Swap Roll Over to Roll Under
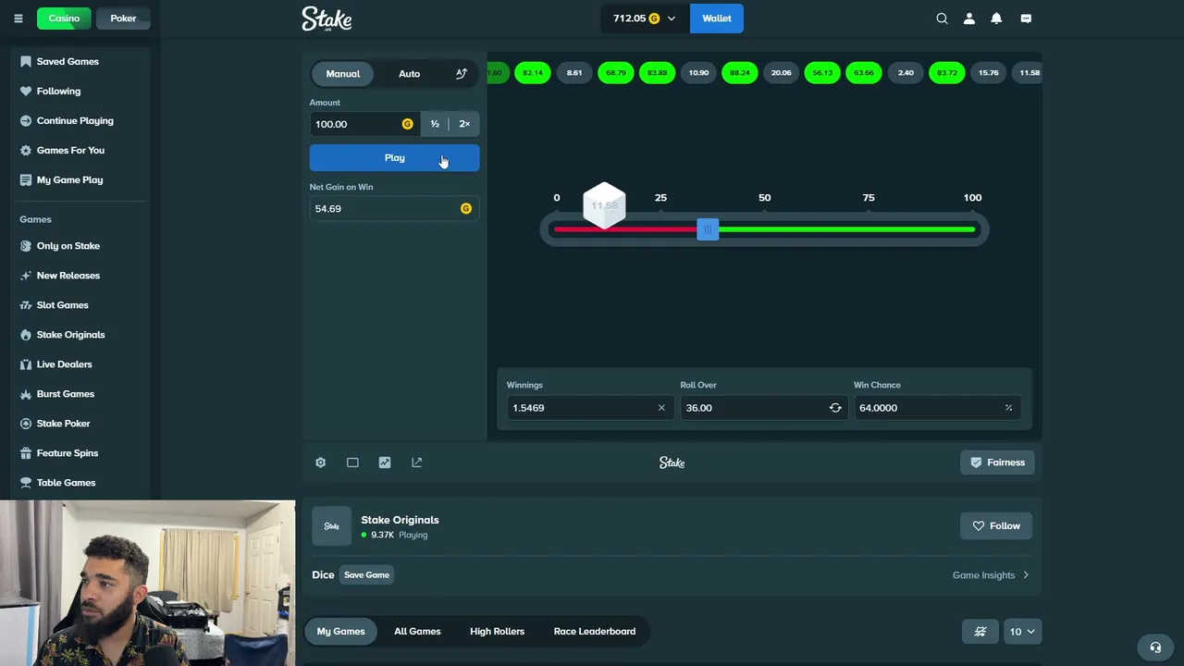The image size is (1184, 666). tap(835, 408)
